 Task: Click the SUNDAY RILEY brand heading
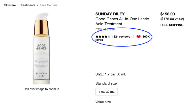[110, 14]
